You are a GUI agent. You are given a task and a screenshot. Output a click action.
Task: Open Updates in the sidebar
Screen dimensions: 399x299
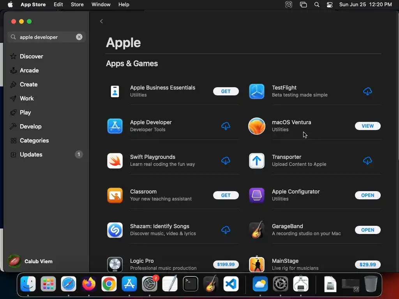click(x=46, y=154)
